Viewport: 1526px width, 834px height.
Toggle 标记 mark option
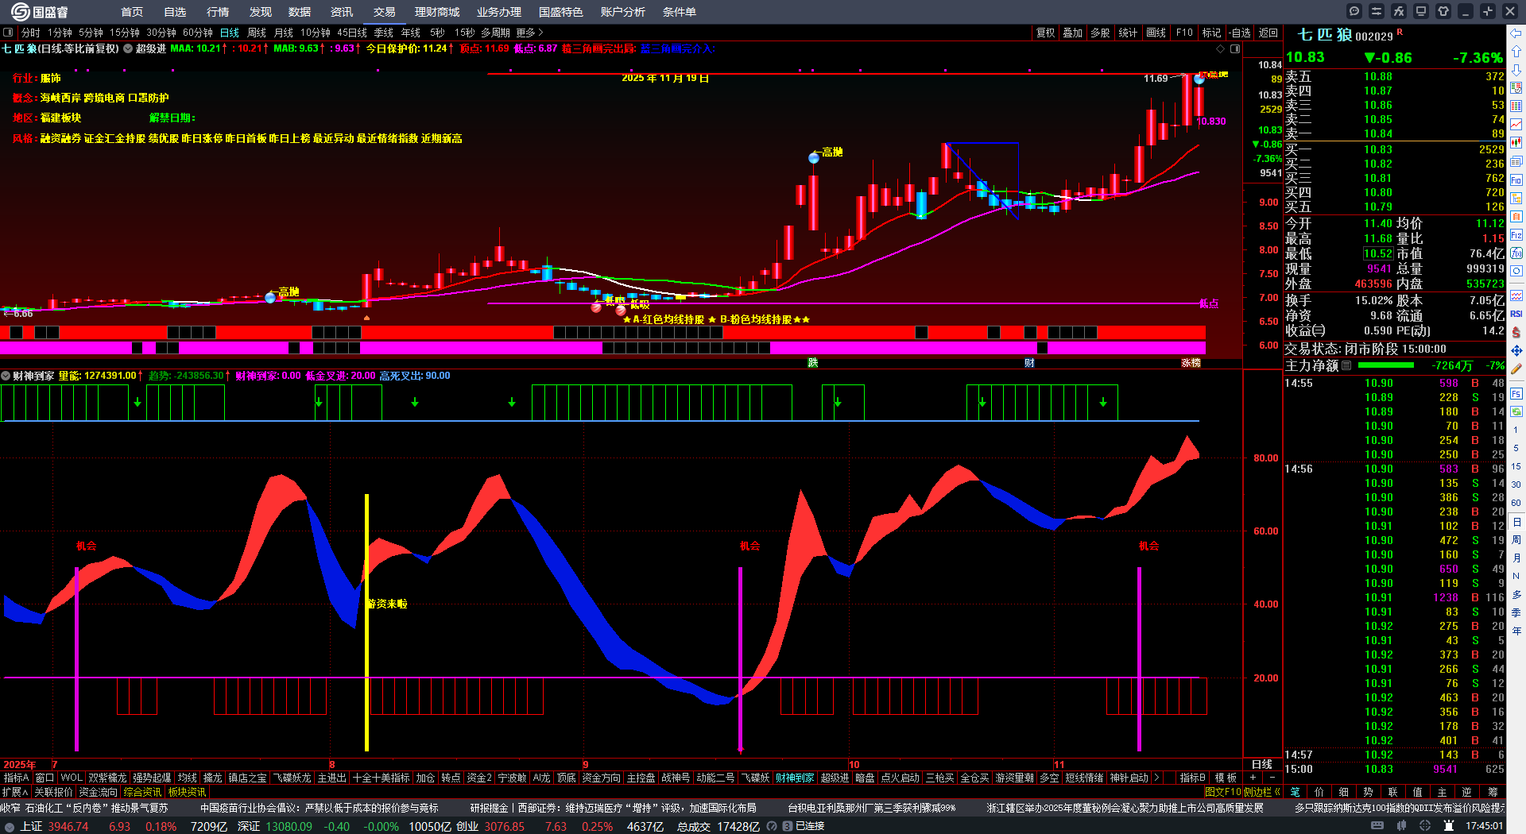tap(1211, 33)
